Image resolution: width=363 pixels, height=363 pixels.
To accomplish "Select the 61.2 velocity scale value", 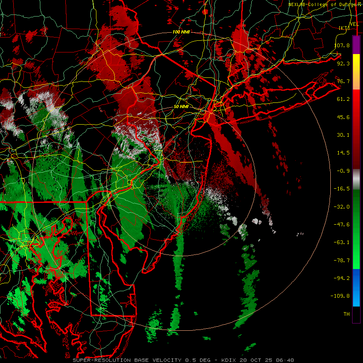I will [343, 99].
